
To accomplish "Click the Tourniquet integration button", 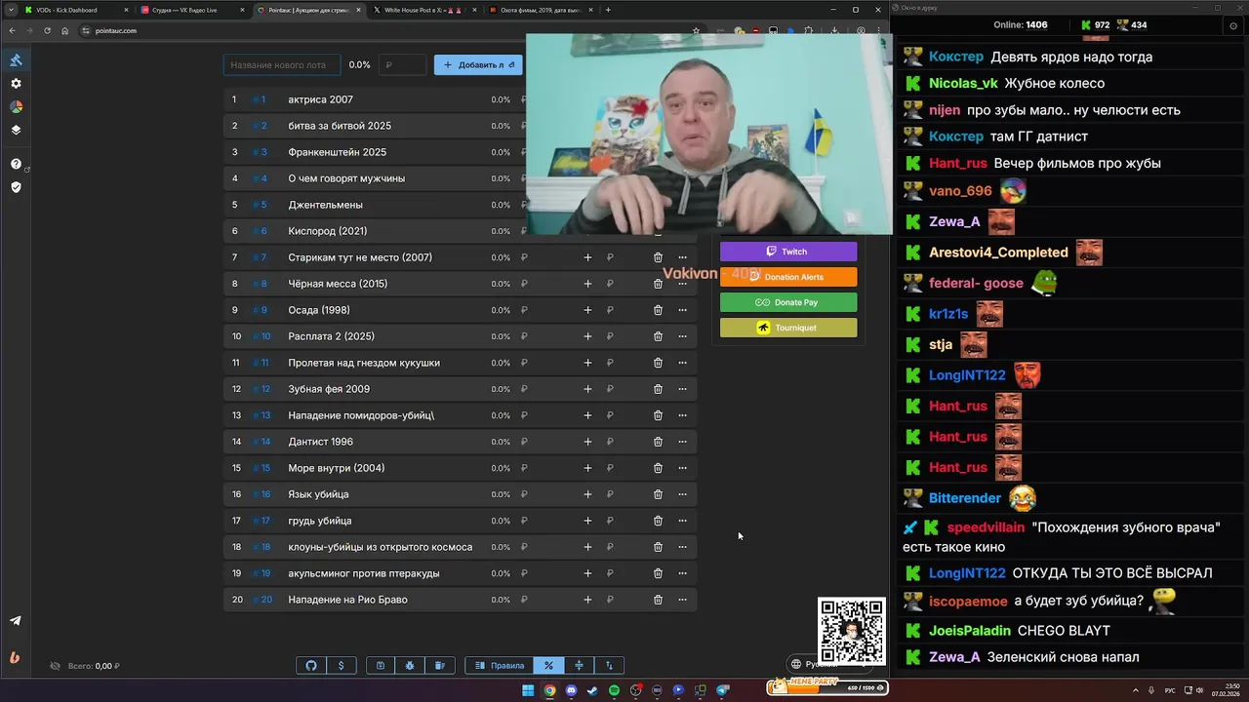I will click(788, 328).
